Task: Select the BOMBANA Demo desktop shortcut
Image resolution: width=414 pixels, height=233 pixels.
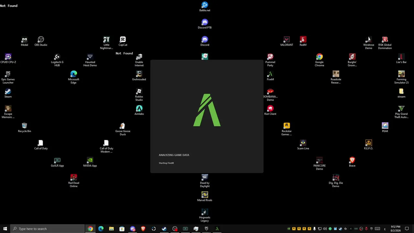Action: (x=270, y=95)
